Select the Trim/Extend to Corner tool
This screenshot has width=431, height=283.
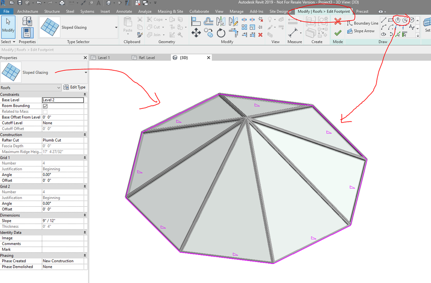[234, 32]
